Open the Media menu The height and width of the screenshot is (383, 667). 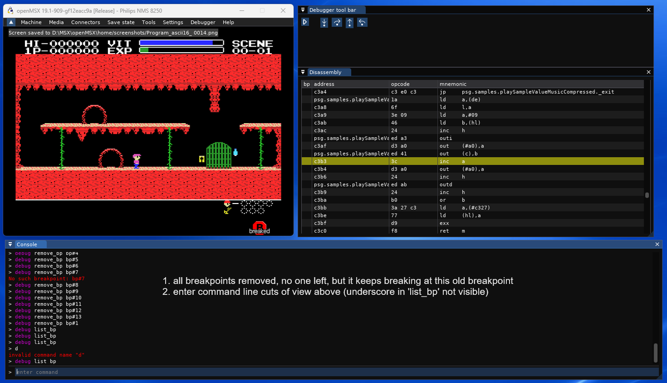click(56, 22)
